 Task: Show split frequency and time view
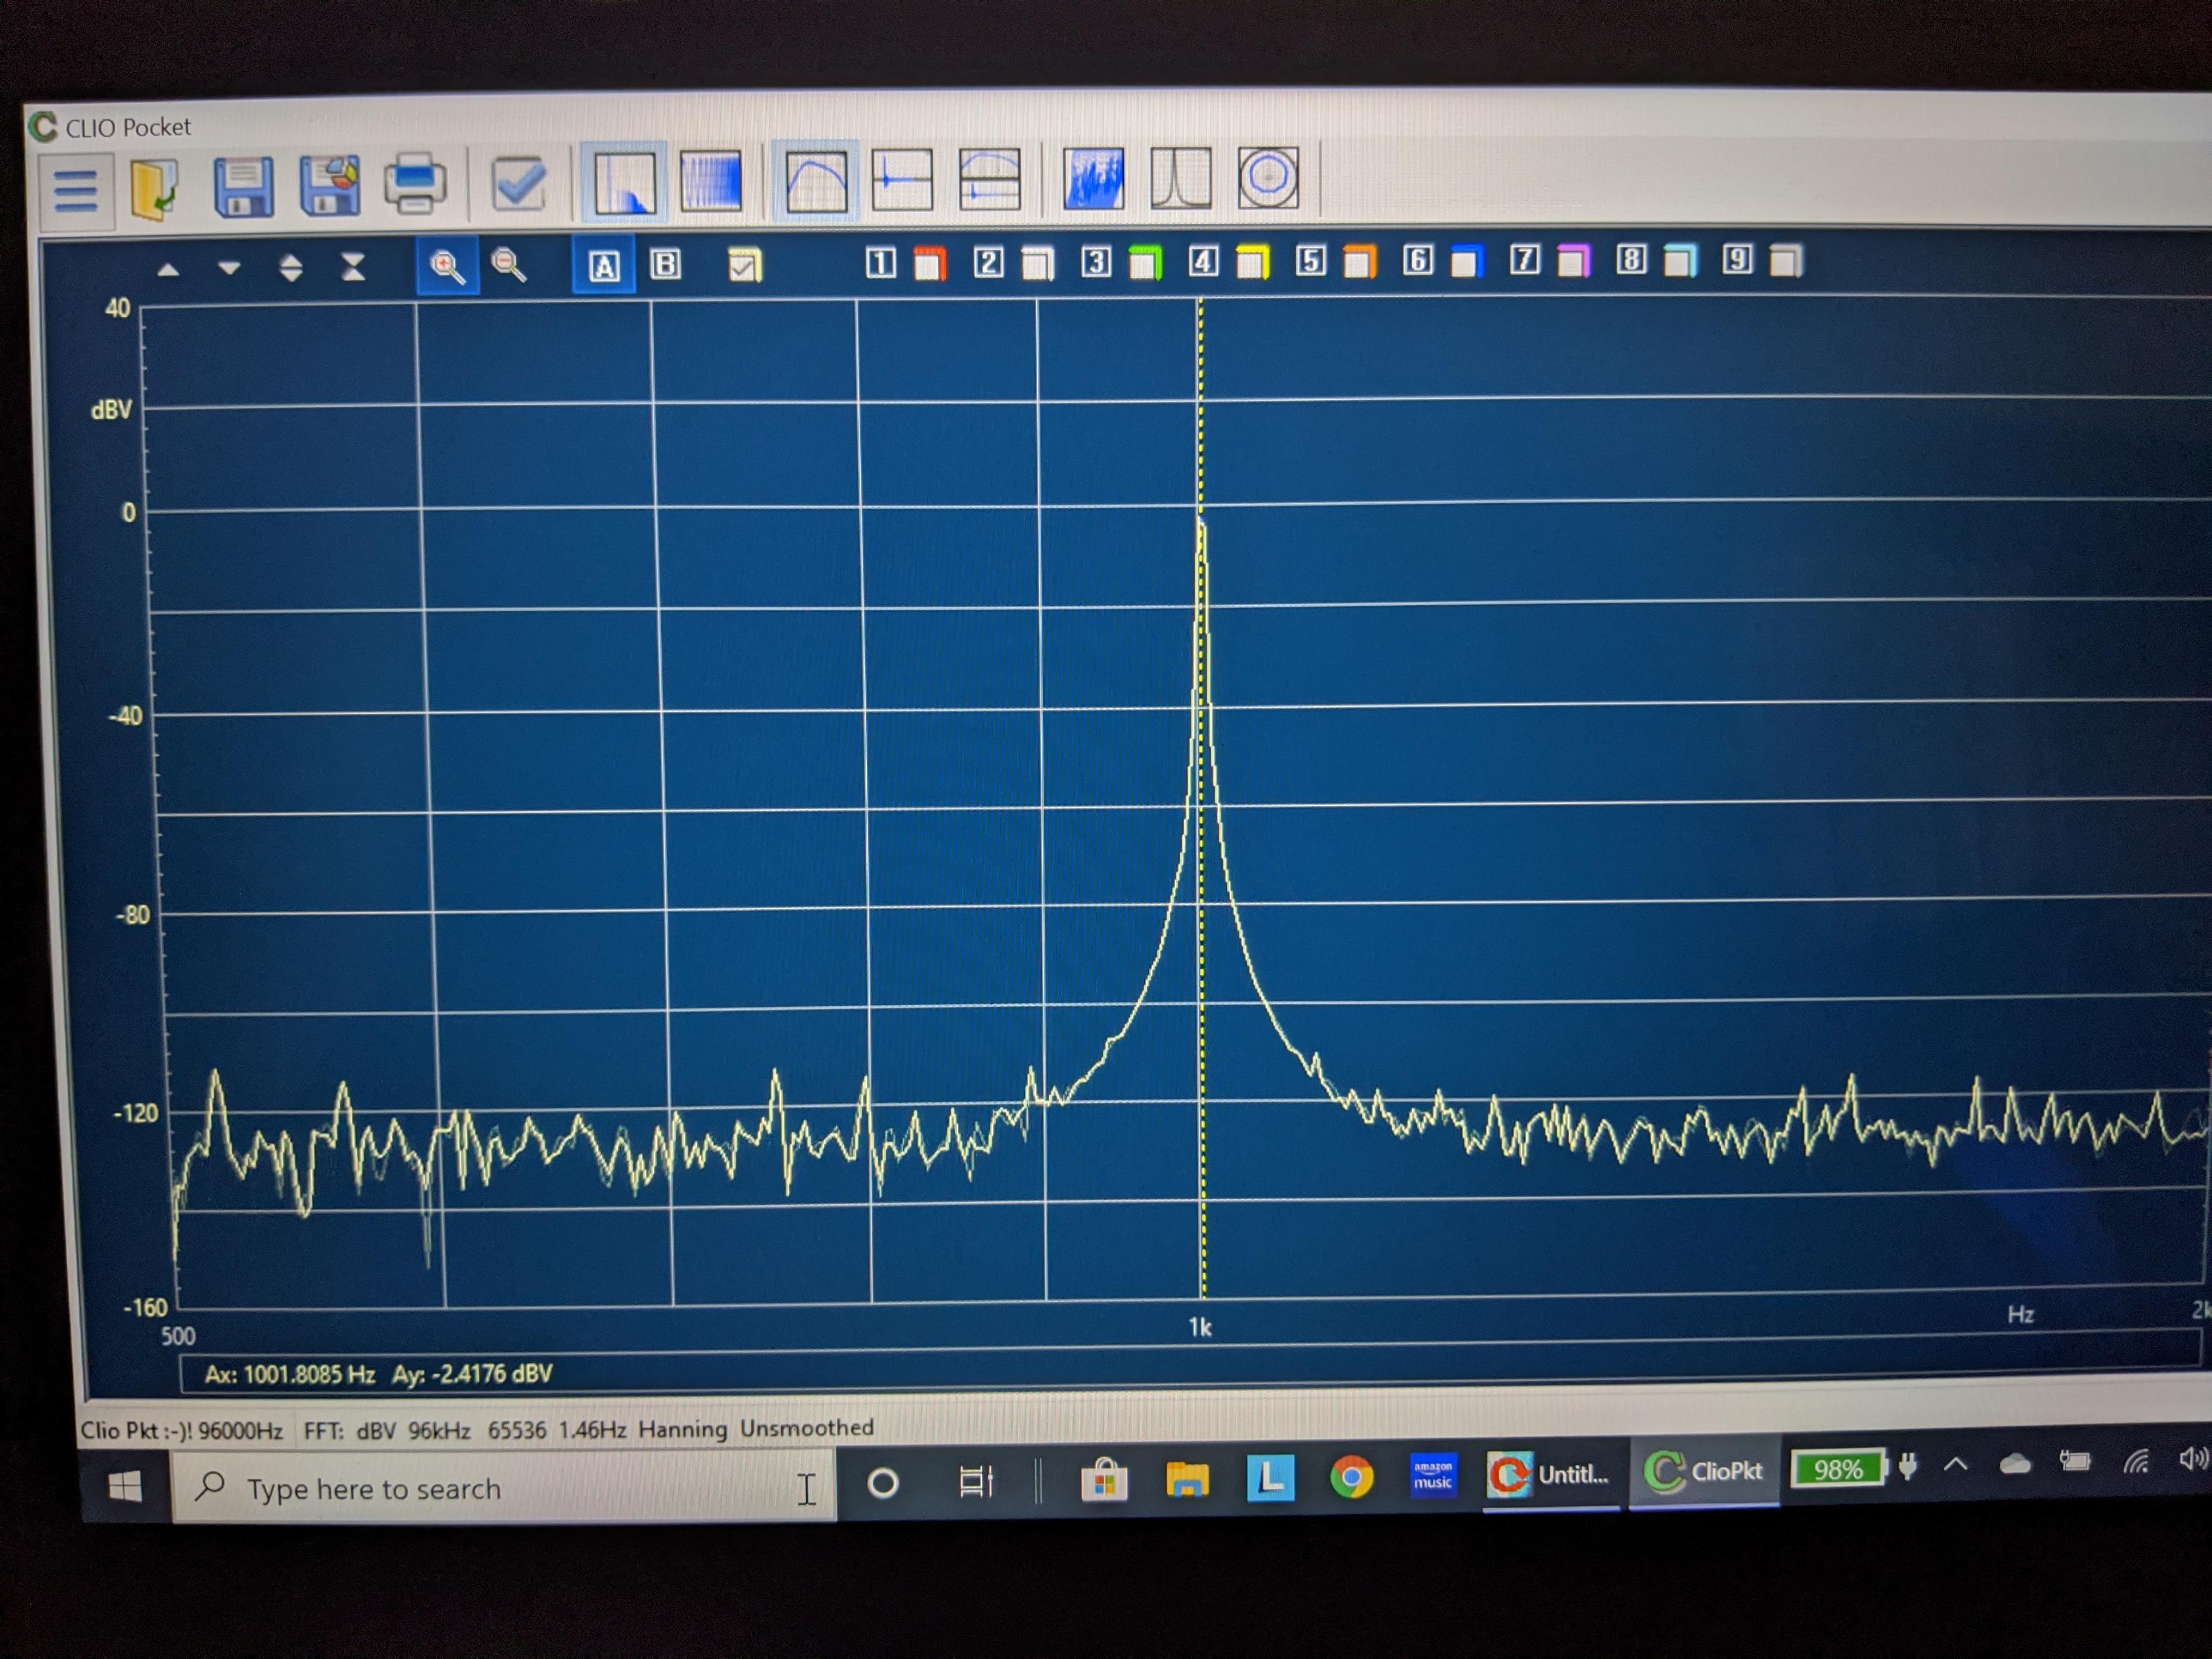tap(989, 180)
